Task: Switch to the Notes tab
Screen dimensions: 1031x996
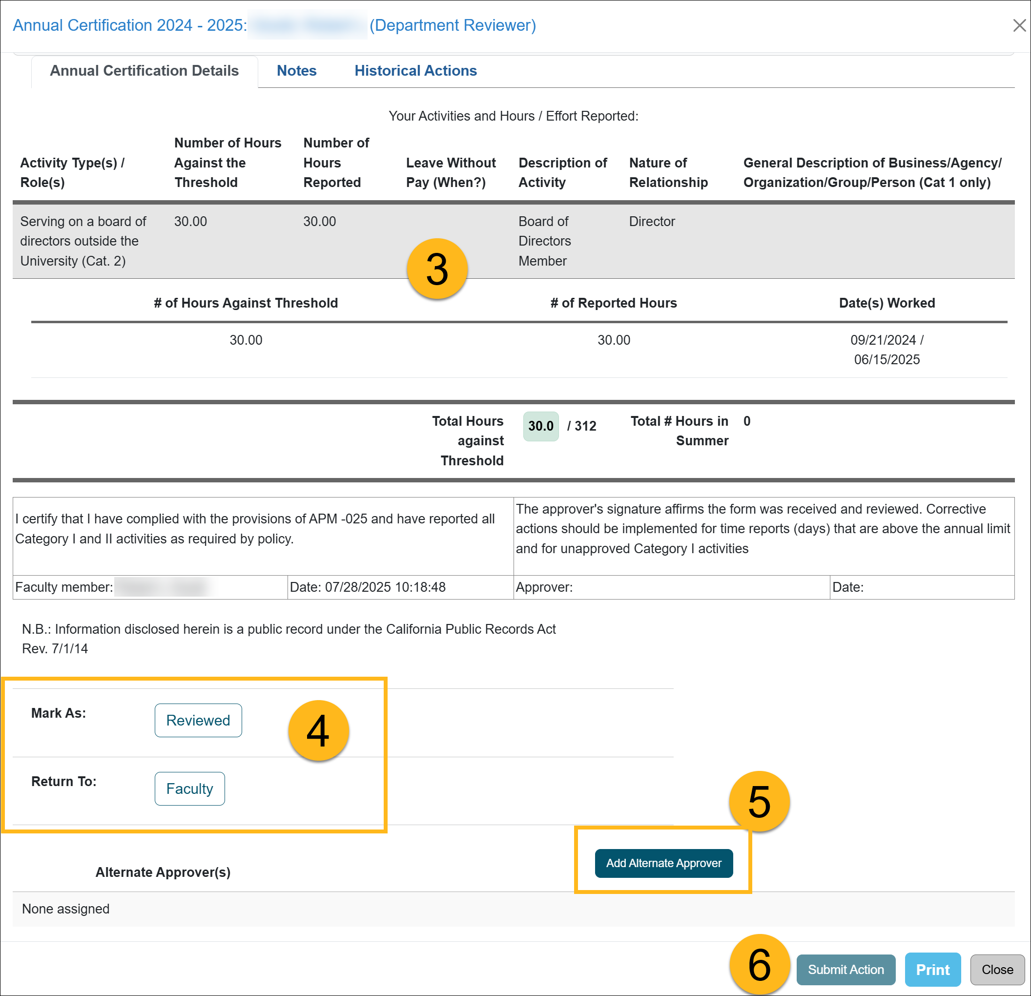Action: [x=296, y=70]
